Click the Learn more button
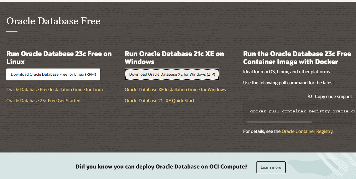Screen dimensions: 356x179 tap(271, 167)
